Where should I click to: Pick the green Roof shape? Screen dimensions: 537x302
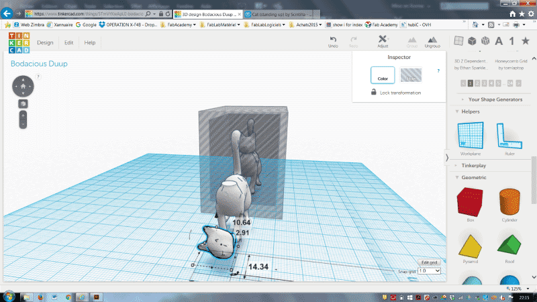(509, 249)
